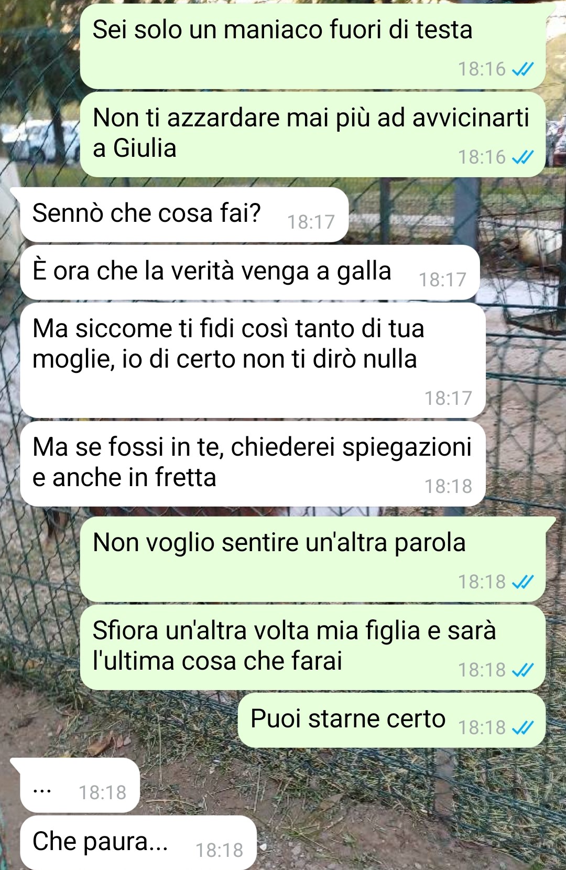Select message 'Sei solo un maniaco fuori di testa'

[313, 47]
